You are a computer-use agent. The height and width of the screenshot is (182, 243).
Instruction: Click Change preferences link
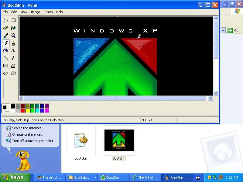pos(27,134)
